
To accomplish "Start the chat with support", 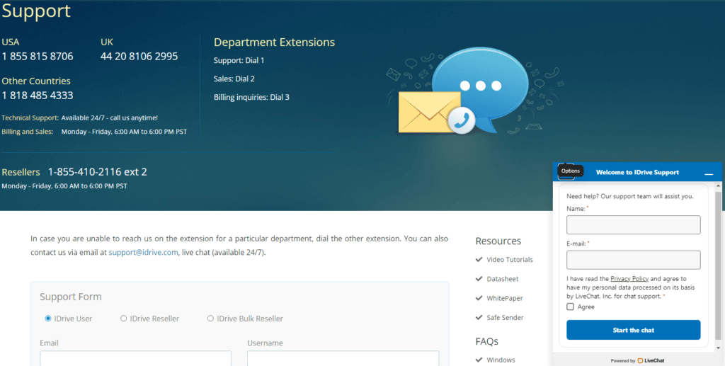I will [x=634, y=330].
